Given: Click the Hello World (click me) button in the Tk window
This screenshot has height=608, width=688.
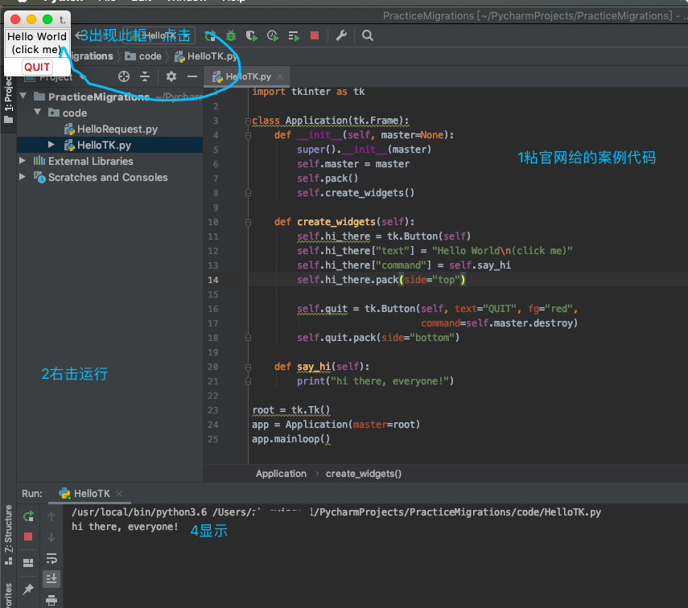Looking at the screenshot, I should (x=37, y=43).
